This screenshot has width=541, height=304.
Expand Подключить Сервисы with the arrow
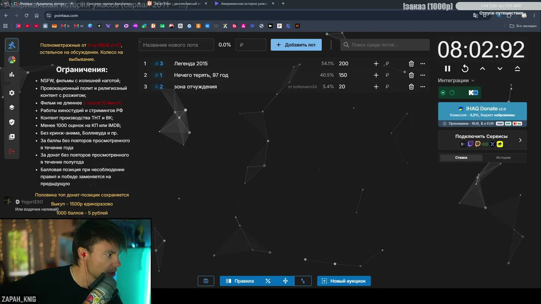[x=520, y=140]
